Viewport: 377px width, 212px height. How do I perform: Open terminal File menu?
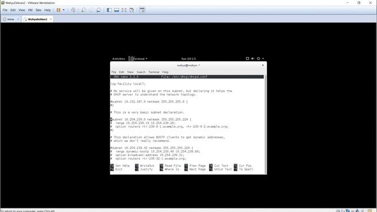click(114, 72)
